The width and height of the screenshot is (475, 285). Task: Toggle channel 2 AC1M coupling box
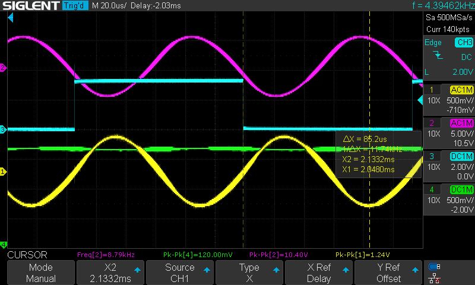[462, 123]
